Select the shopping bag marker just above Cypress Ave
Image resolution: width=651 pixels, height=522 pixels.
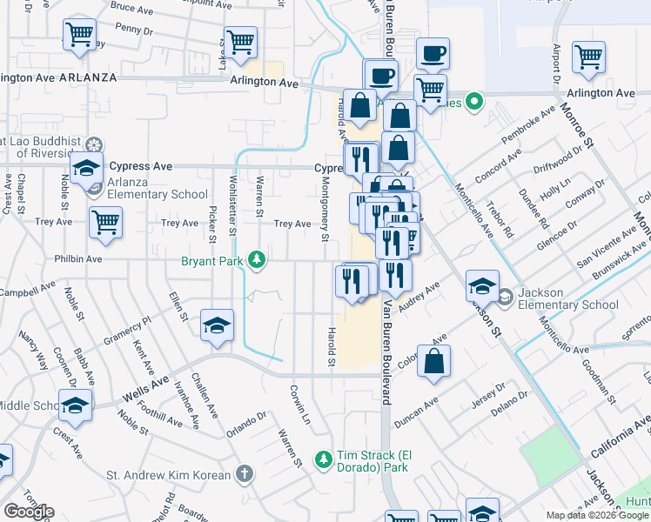pyautogui.click(x=398, y=149)
